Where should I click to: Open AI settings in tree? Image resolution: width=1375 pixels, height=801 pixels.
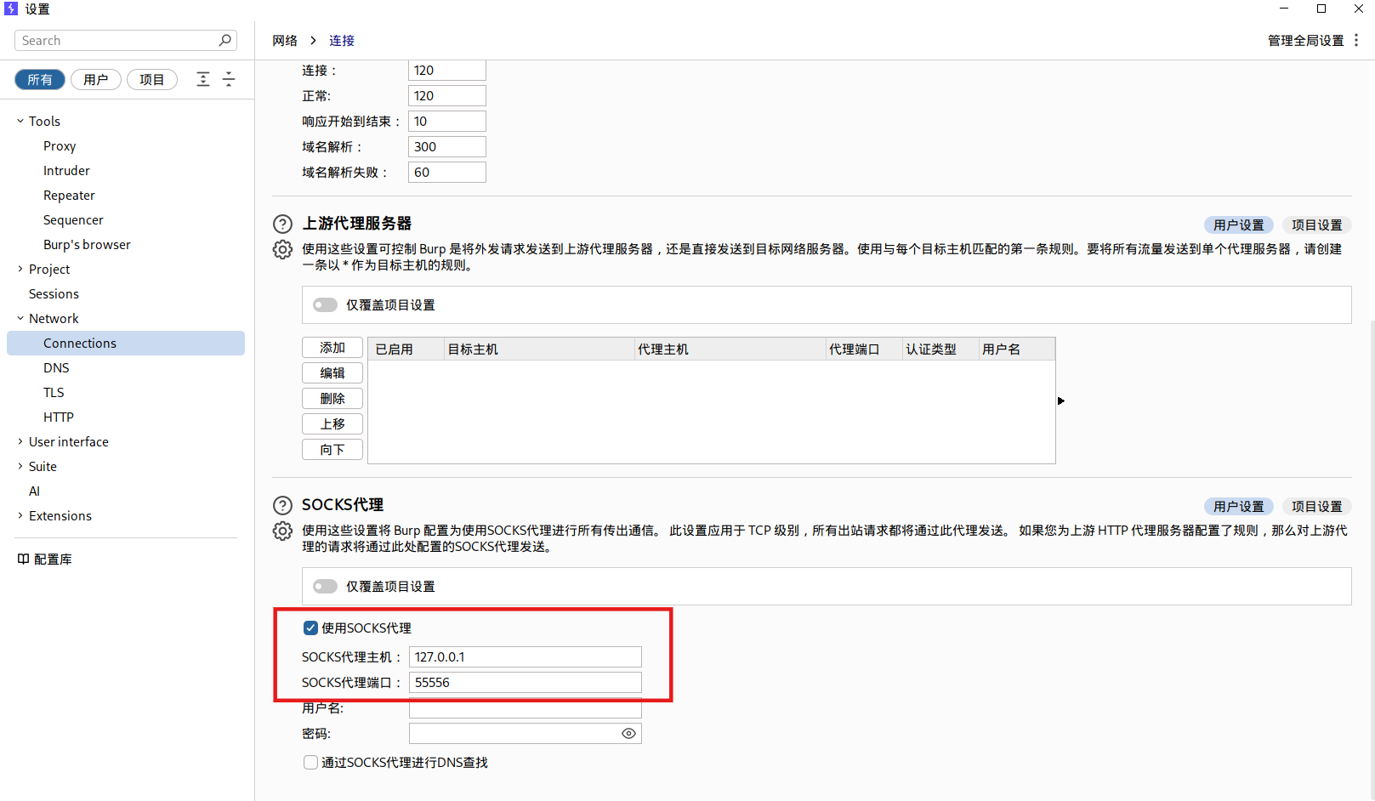pos(34,491)
